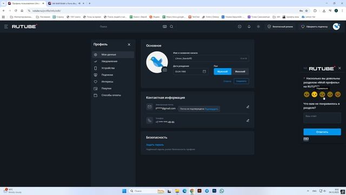
Task: Click 'Задать пароль' link
Action: coord(155,145)
